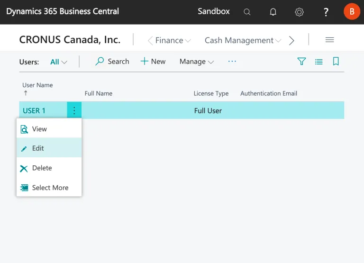Open the USER 1 link
Image resolution: width=364 pixels, height=263 pixels.
[34, 111]
